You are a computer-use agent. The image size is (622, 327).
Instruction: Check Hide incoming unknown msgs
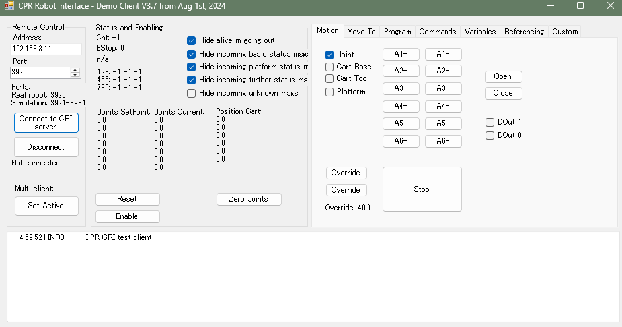click(x=192, y=93)
